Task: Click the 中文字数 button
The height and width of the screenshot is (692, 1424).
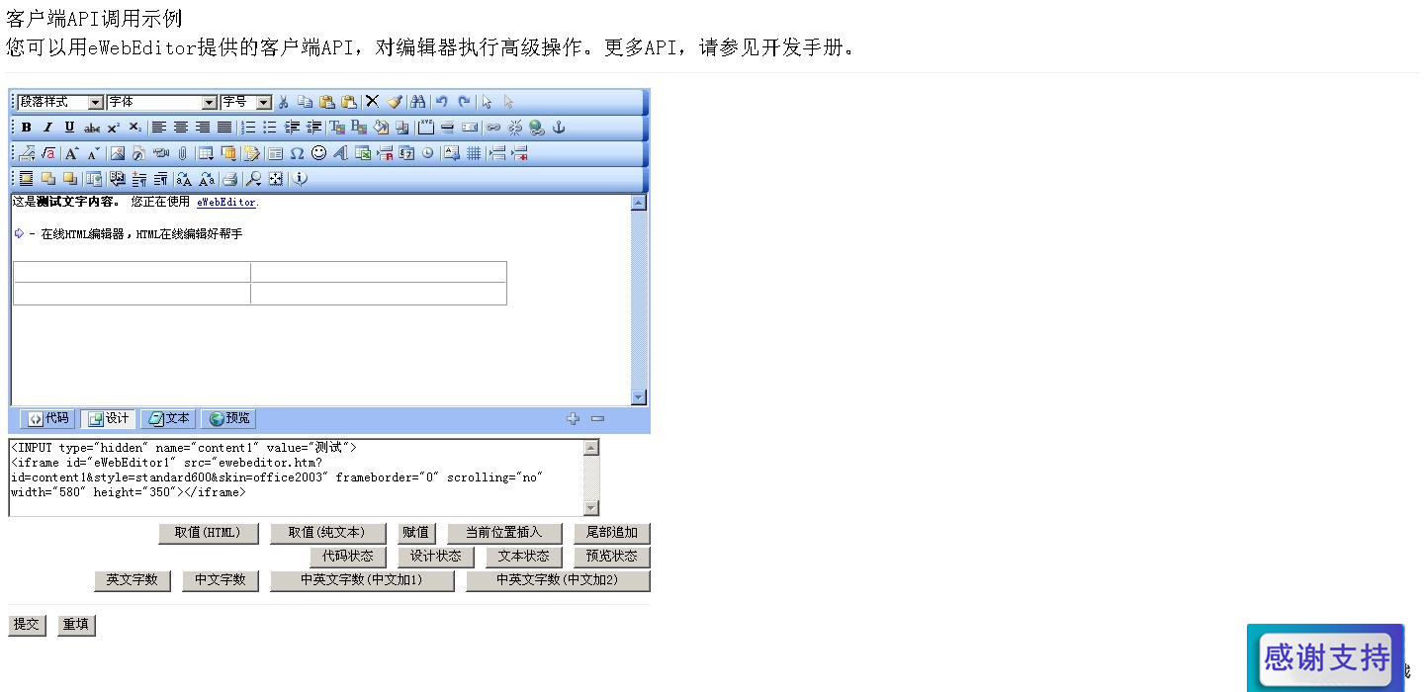Action: coord(220,580)
